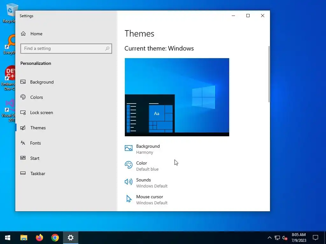This screenshot has width=326, height=244.
Task: Open the Windows Start button
Action: point(8,238)
